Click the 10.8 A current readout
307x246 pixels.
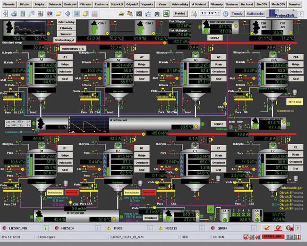[238, 134]
